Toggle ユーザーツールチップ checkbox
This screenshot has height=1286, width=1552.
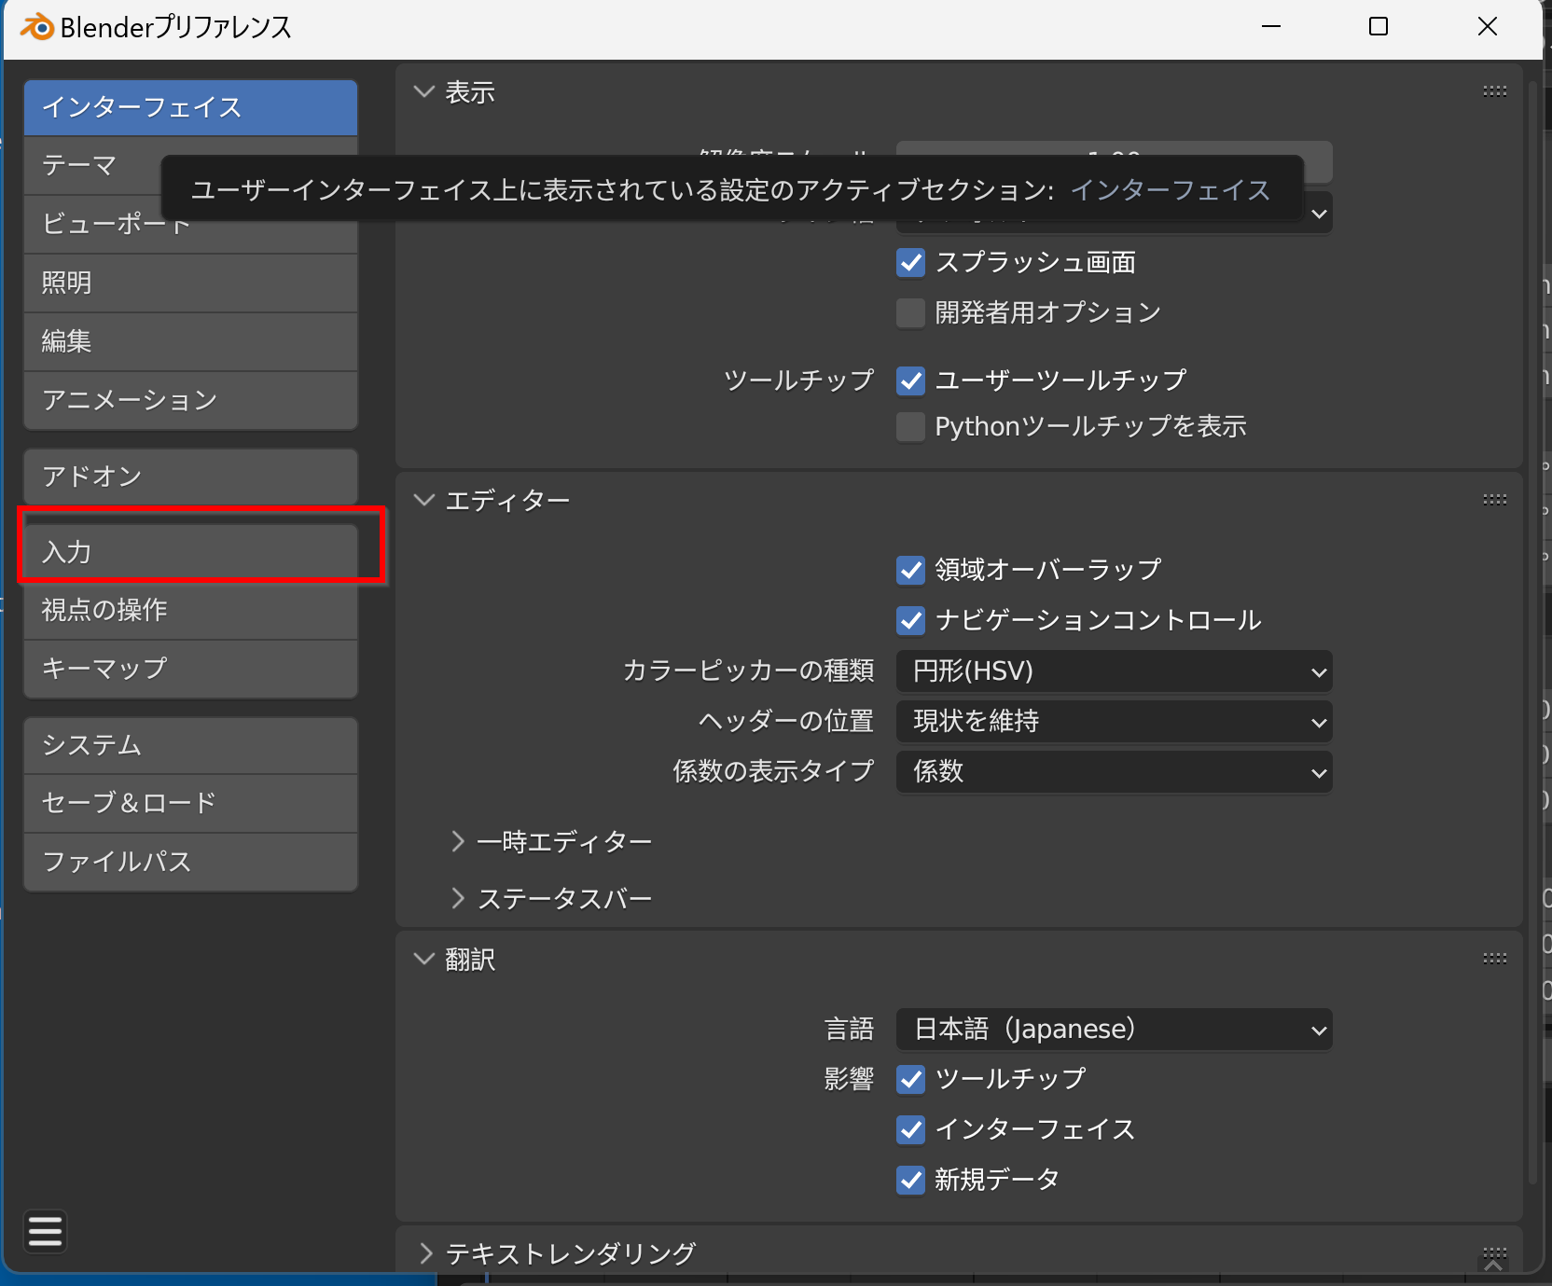pyautogui.click(x=910, y=380)
